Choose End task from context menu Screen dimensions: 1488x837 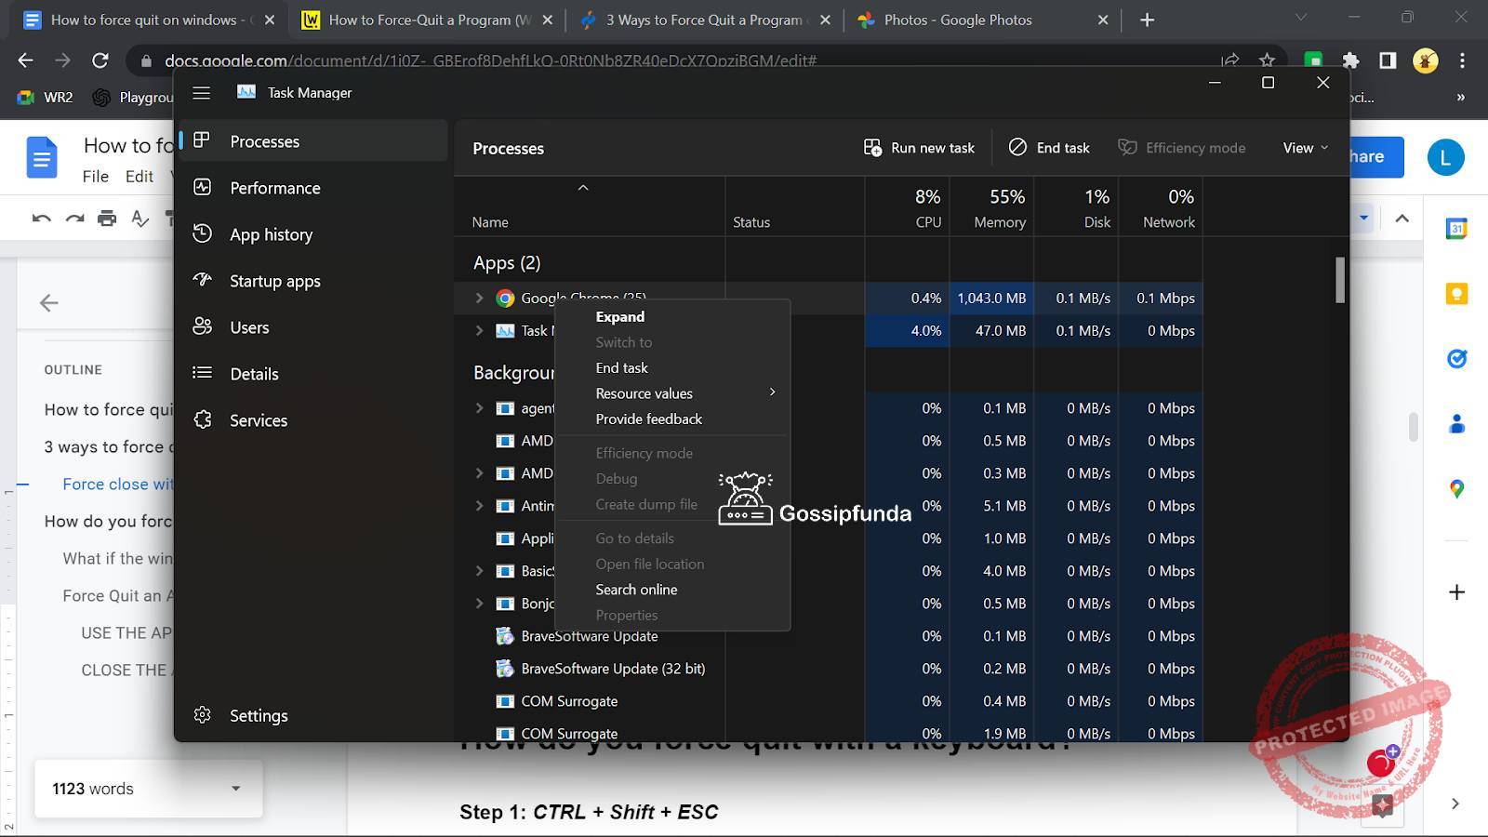pyautogui.click(x=622, y=368)
